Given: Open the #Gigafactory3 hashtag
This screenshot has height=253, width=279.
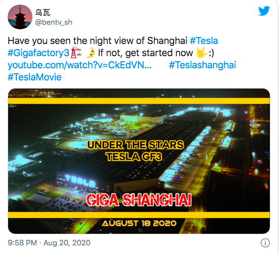Looking at the screenshot, I should click(x=39, y=53).
